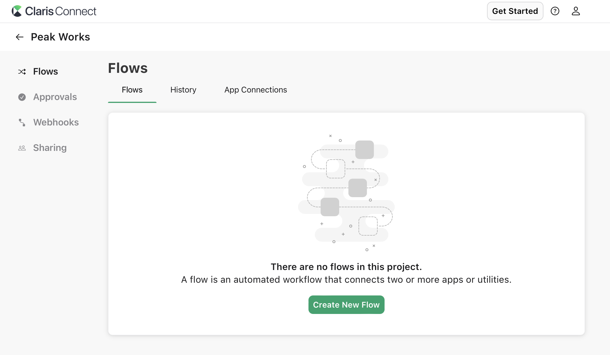Click the Claris Connect logo
The image size is (610, 355).
point(54,11)
